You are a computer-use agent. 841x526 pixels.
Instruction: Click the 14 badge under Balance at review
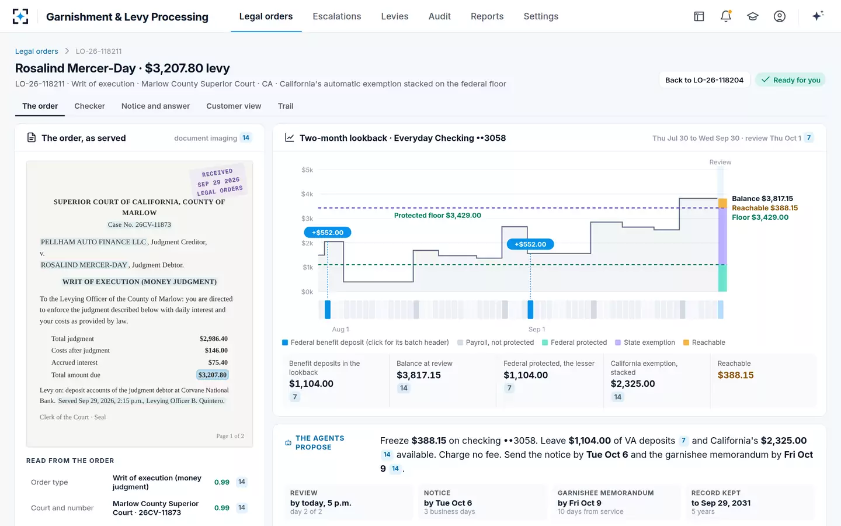coord(404,388)
